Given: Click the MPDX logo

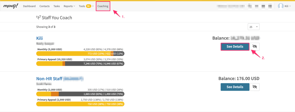Looking at the screenshot, I should point(11,6).
